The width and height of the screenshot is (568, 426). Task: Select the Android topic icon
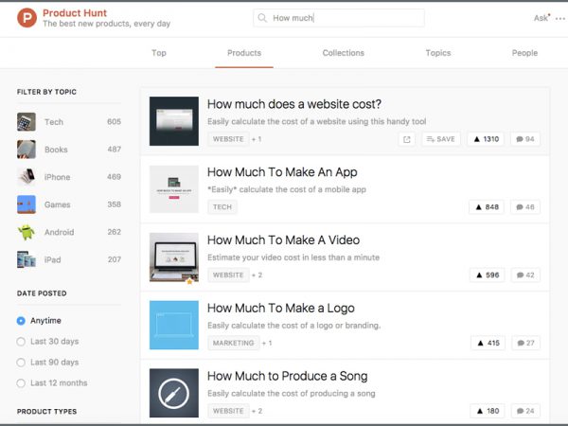[27, 232]
